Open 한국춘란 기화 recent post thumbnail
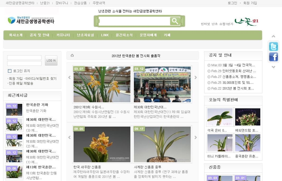 (x=14, y=110)
